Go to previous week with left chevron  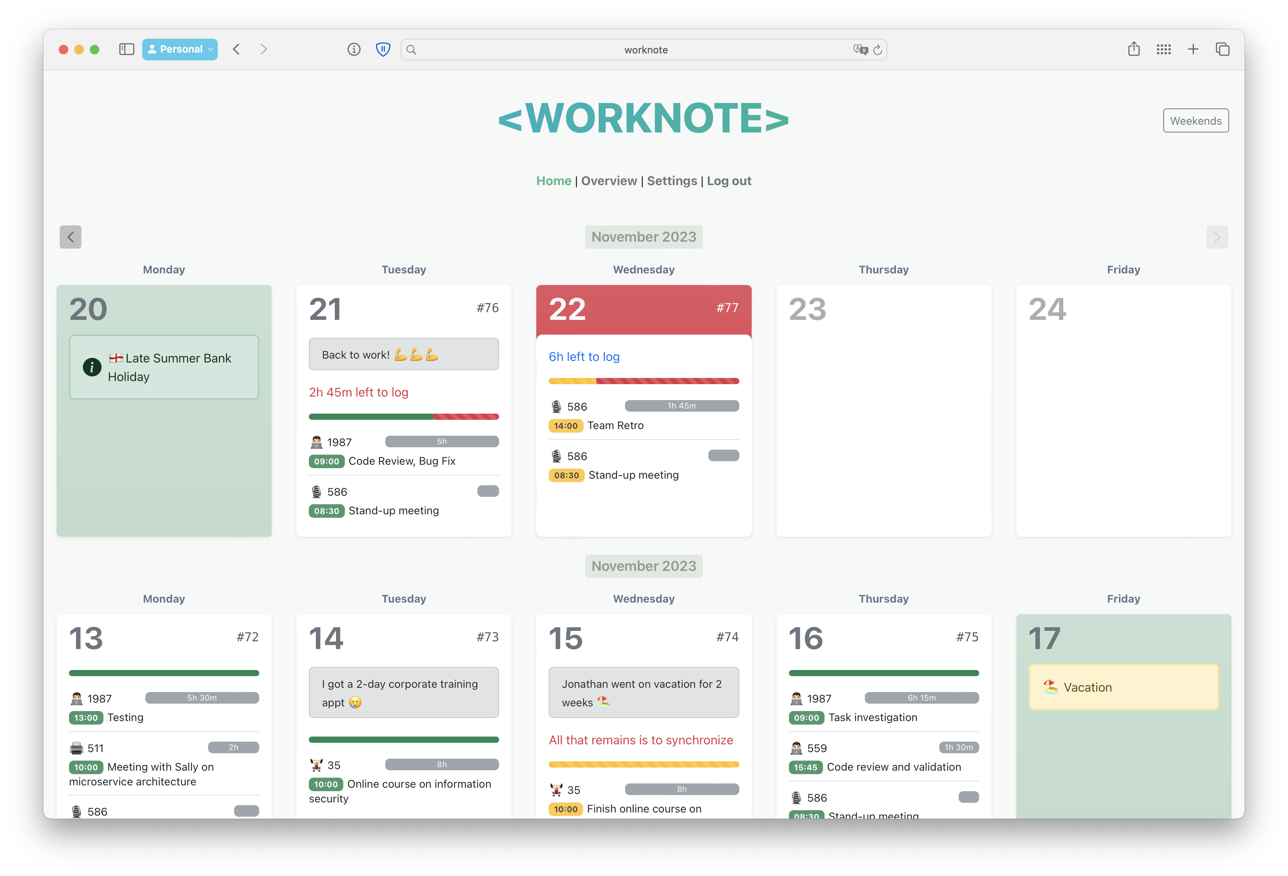71,237
